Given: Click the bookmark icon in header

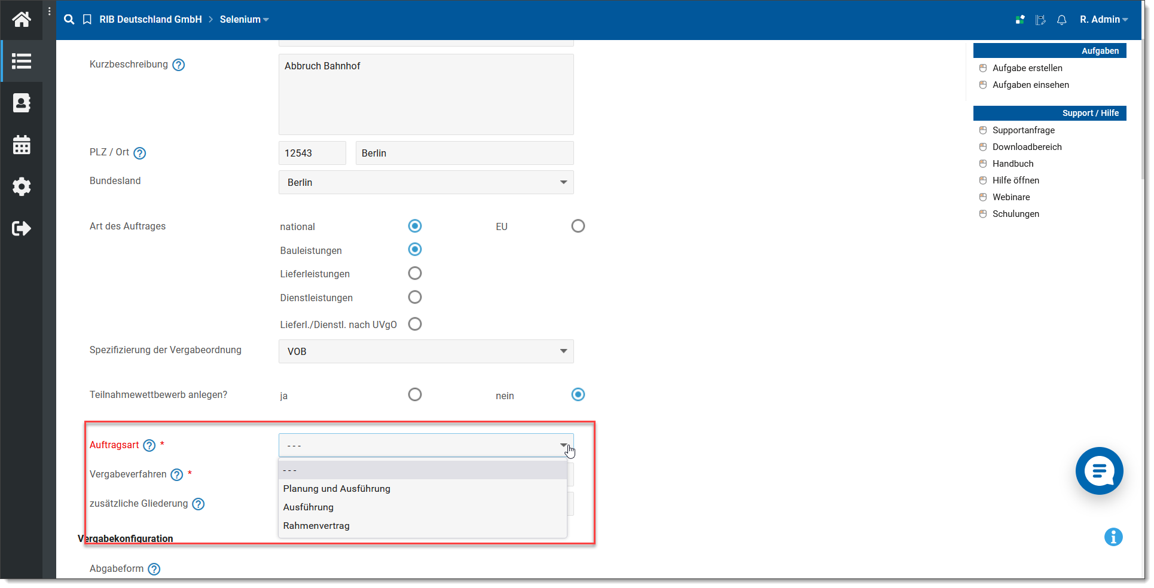Looking at the screenshot, I should tap(87, 20).
